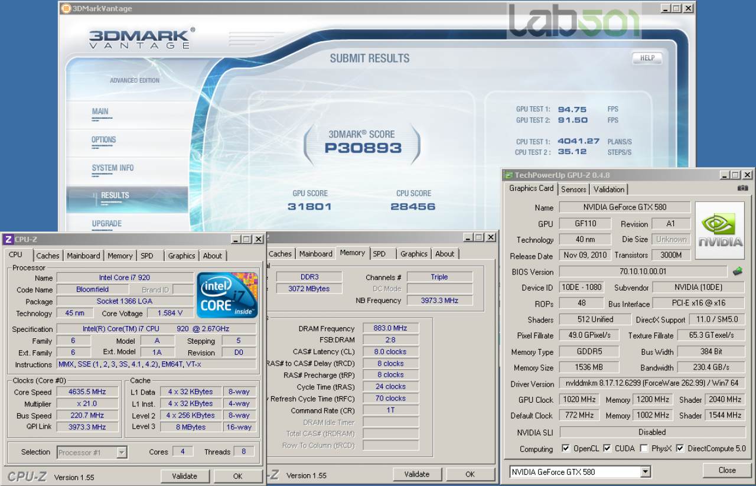Click the DRAM Frequency value 883.0 MHz
756x486 pixels.
(391, 328)
